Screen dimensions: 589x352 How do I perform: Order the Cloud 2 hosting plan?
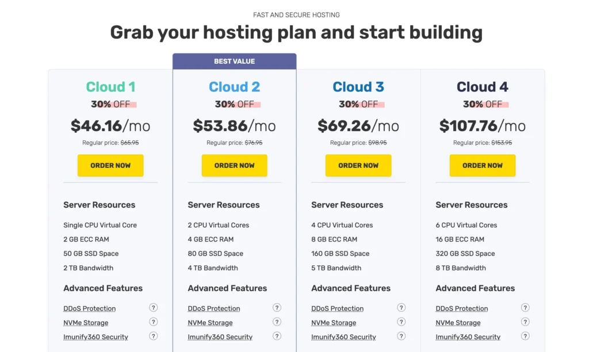coord(234,165)
